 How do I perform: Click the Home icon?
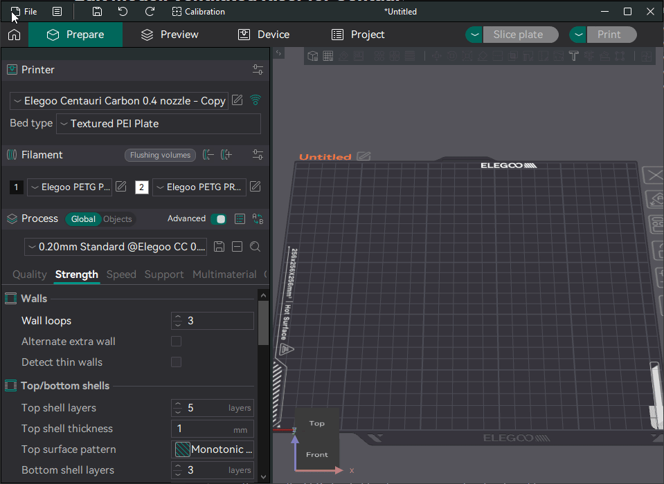coord(14,35)
